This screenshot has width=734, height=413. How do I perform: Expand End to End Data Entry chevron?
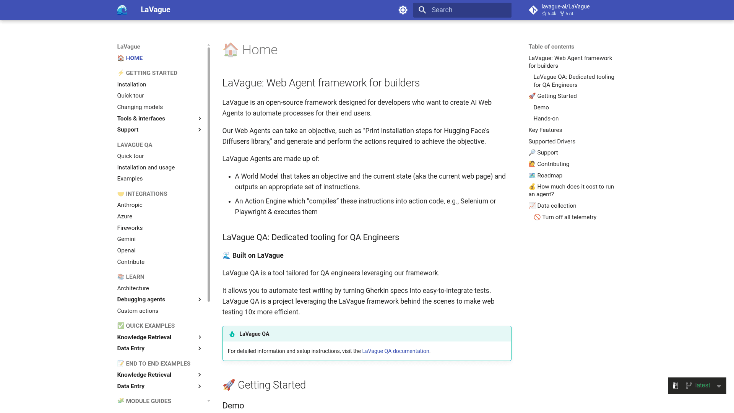pos(200,386)
